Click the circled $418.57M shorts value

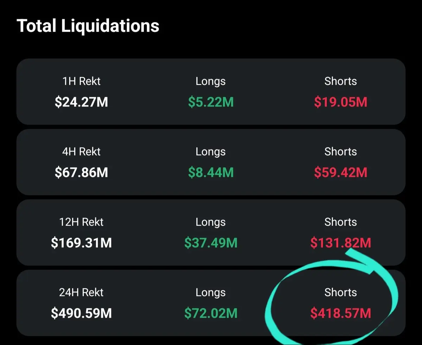(340, 313)
